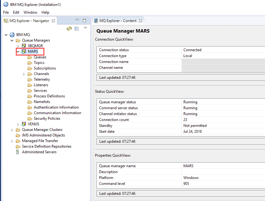
Task: Close the Content view tab
Action: pyautogui.click(x=141, y=21)
